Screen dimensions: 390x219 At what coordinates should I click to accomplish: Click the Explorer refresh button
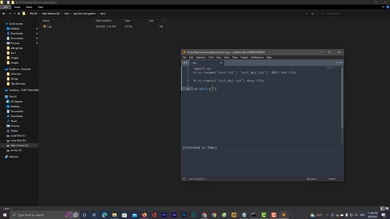pos(313,13)
